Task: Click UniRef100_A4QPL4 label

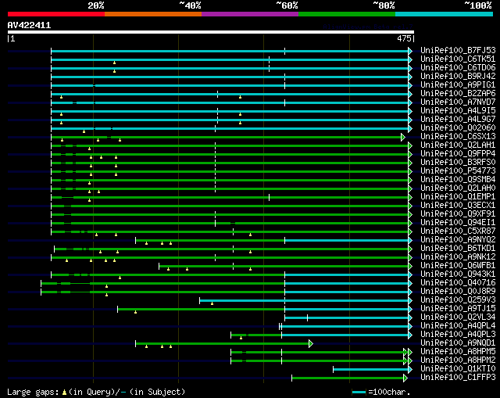Action: pos(458,326)
